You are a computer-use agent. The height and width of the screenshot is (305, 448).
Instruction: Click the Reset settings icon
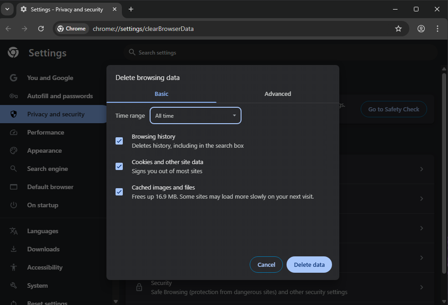14,303
